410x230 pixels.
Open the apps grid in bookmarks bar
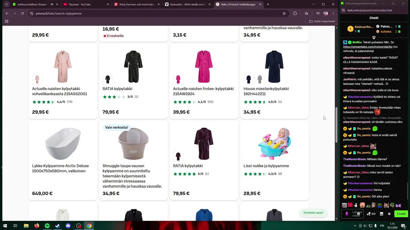6,21
